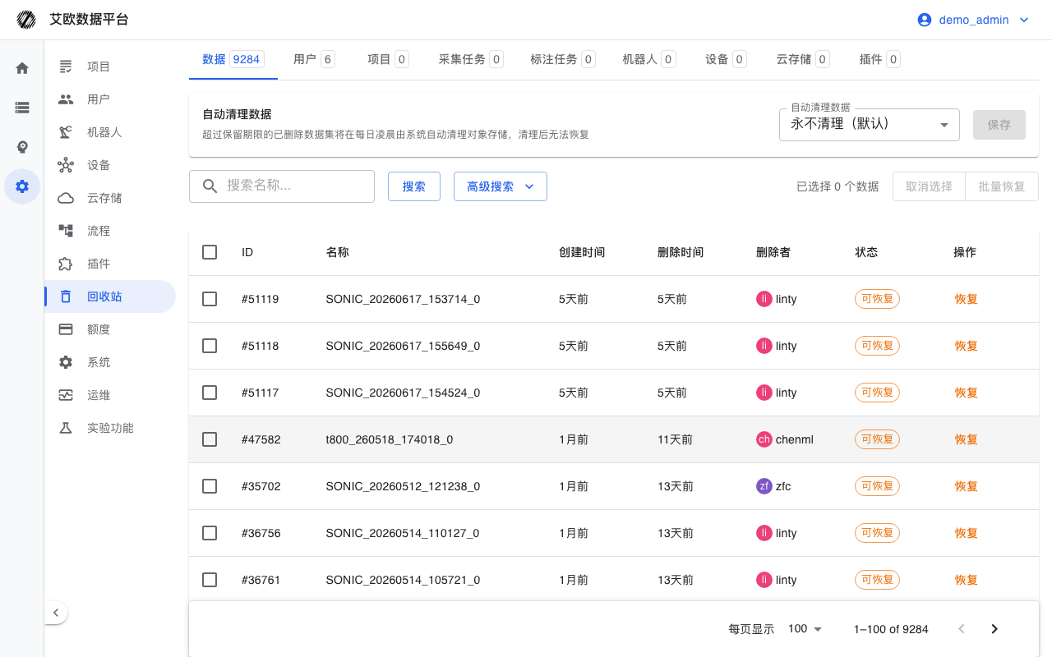Image resolution: width=1052 pixels, height=657 pixels.
Task: Open the demo_admin account menu chevron
Action: point(1024,20)
